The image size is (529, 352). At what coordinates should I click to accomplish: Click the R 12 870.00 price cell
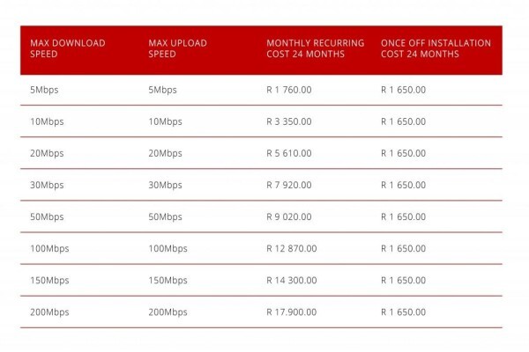click(292, 248)
